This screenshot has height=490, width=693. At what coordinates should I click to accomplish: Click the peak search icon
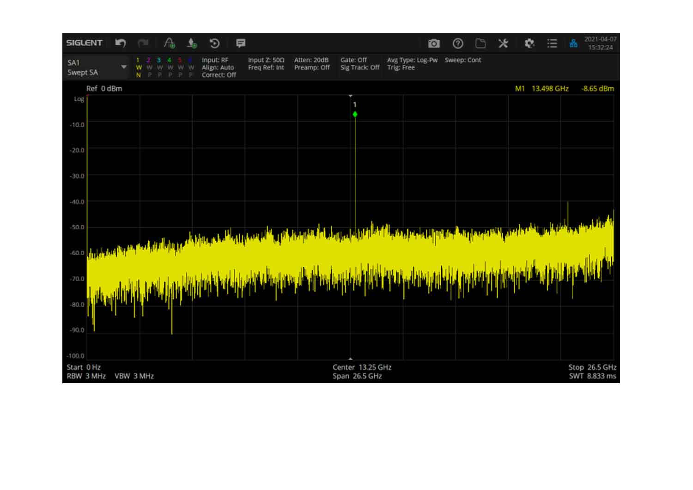click(x=170, y=43)
